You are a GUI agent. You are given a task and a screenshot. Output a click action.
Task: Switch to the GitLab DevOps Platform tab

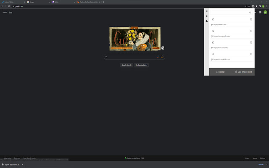coord(89,2)
